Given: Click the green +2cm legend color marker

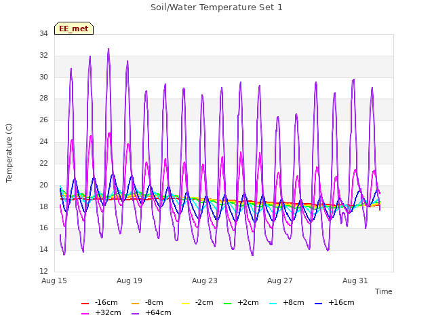Looking at the screenshot, I should click(x=227, y=304).
